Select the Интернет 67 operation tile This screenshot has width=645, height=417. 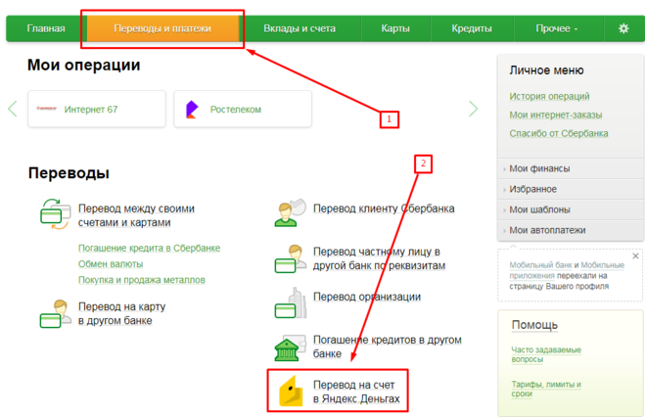click(84, 109)
